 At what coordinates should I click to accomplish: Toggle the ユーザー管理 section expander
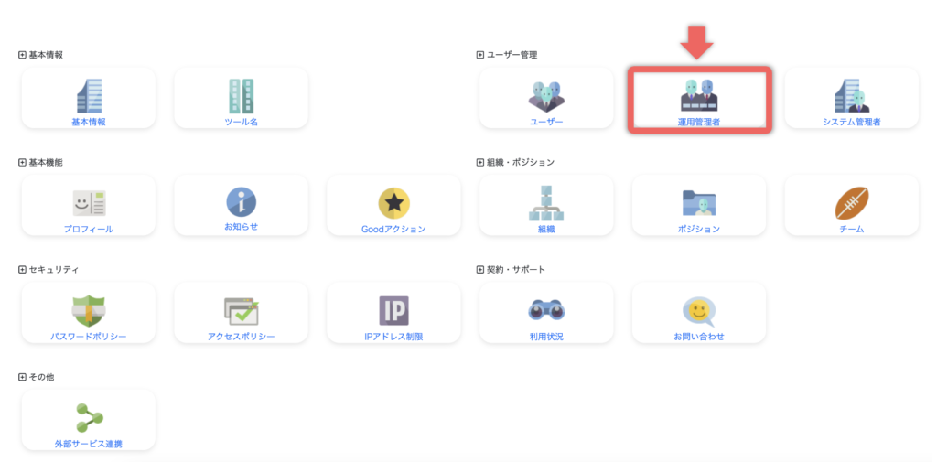pos(480,55)
